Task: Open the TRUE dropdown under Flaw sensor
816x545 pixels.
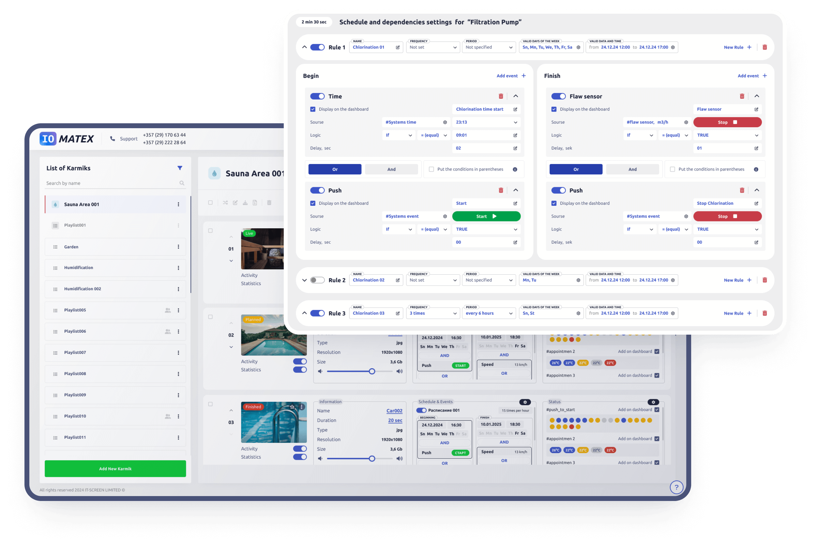Action: click(x=727, y=135)
